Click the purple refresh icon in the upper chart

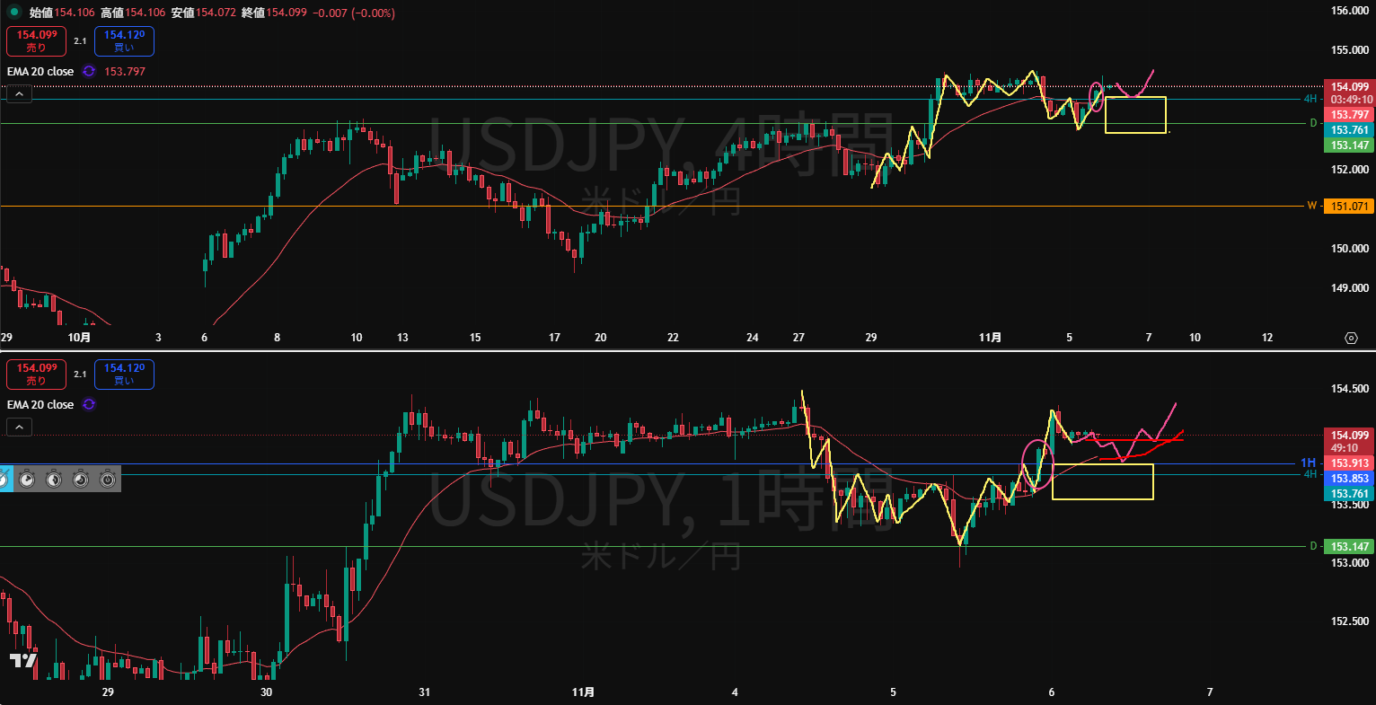coord(89,71)
